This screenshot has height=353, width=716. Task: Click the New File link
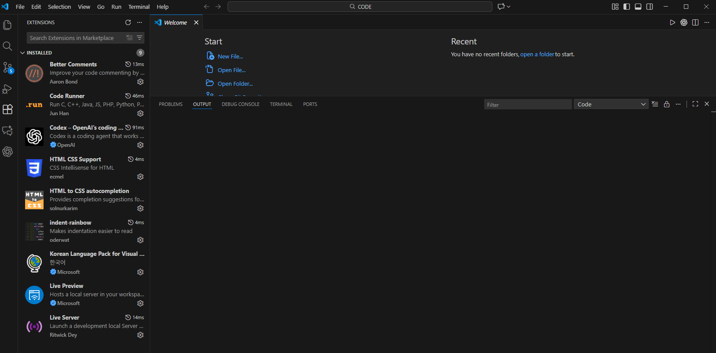(230, 56)
